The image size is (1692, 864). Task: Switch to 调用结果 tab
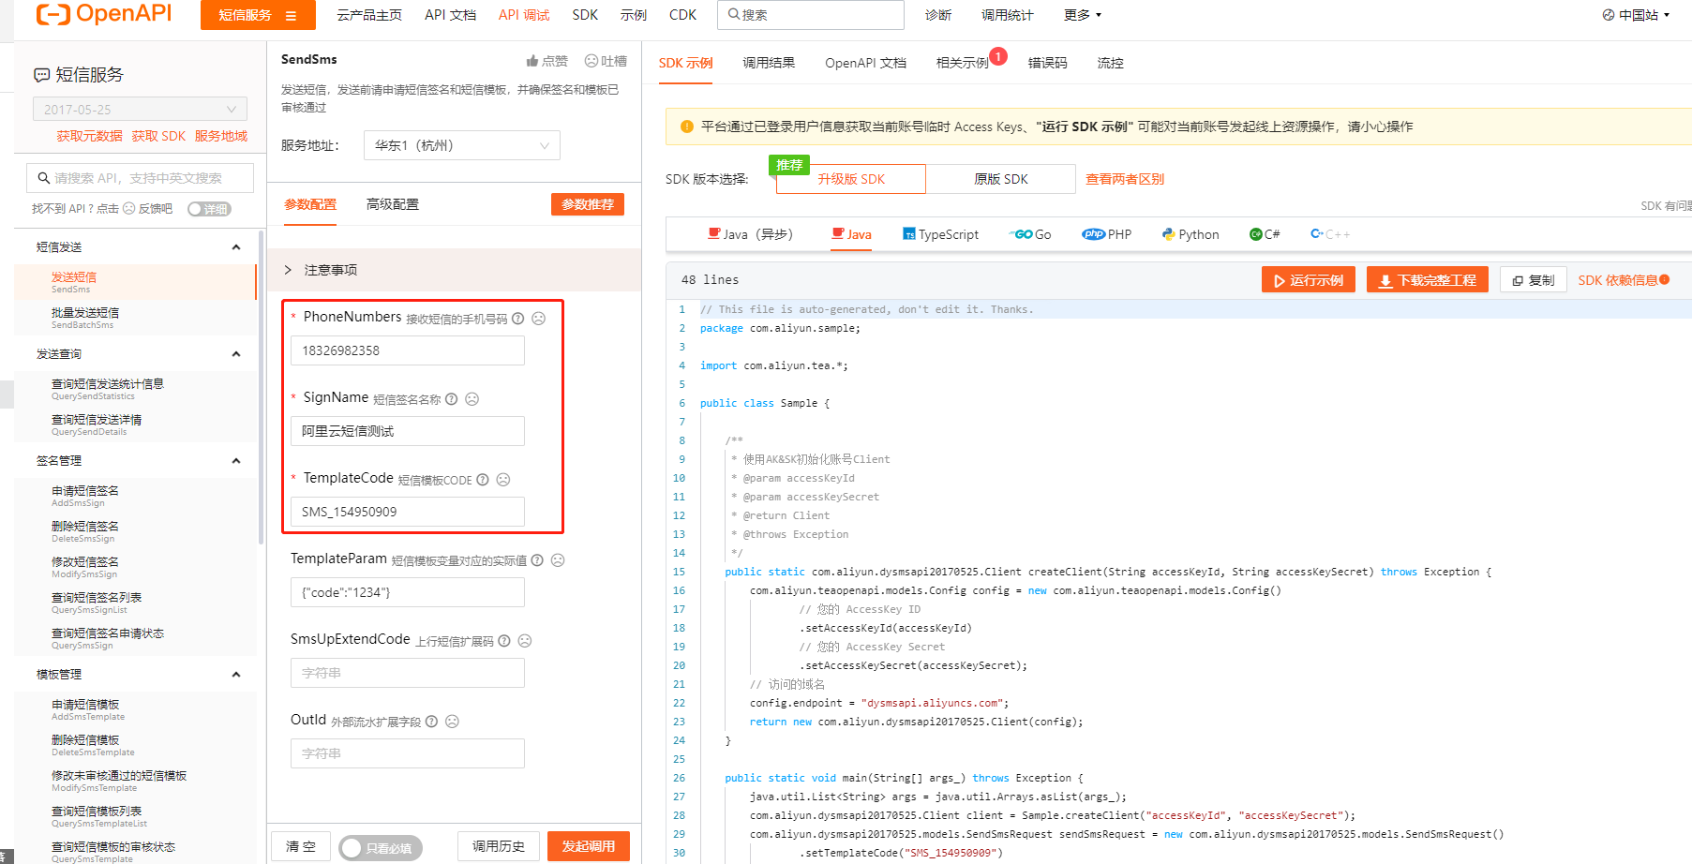click(x=769, y=63)
